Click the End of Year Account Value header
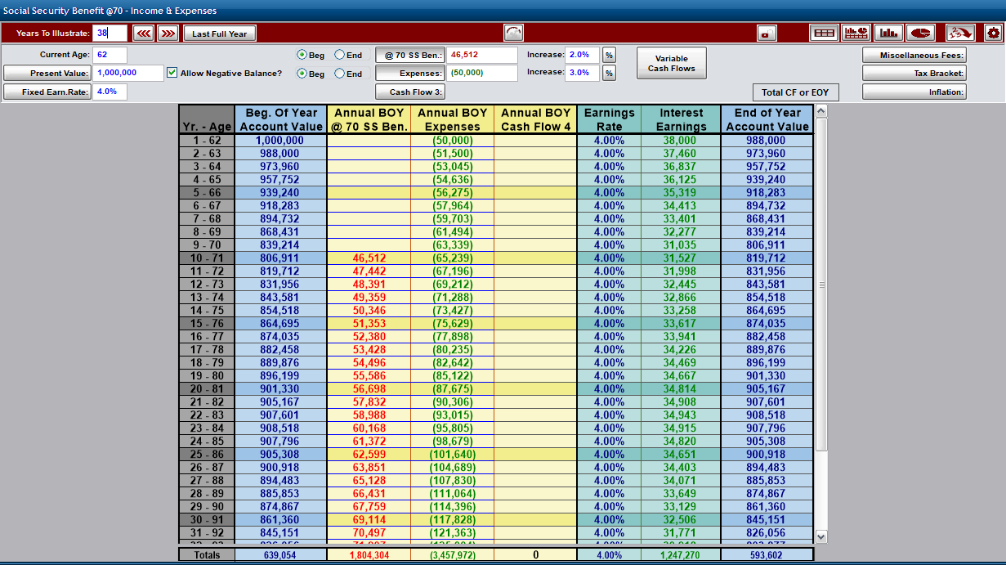 coord(767,119)
